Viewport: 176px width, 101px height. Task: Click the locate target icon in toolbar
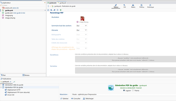[57, 10]
